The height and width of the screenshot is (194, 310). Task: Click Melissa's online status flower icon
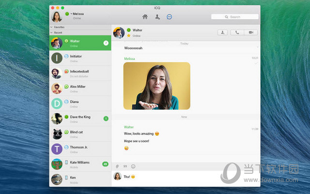point(67,14)
